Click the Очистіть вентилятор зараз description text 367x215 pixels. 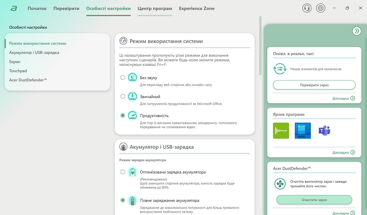[318, 184]
